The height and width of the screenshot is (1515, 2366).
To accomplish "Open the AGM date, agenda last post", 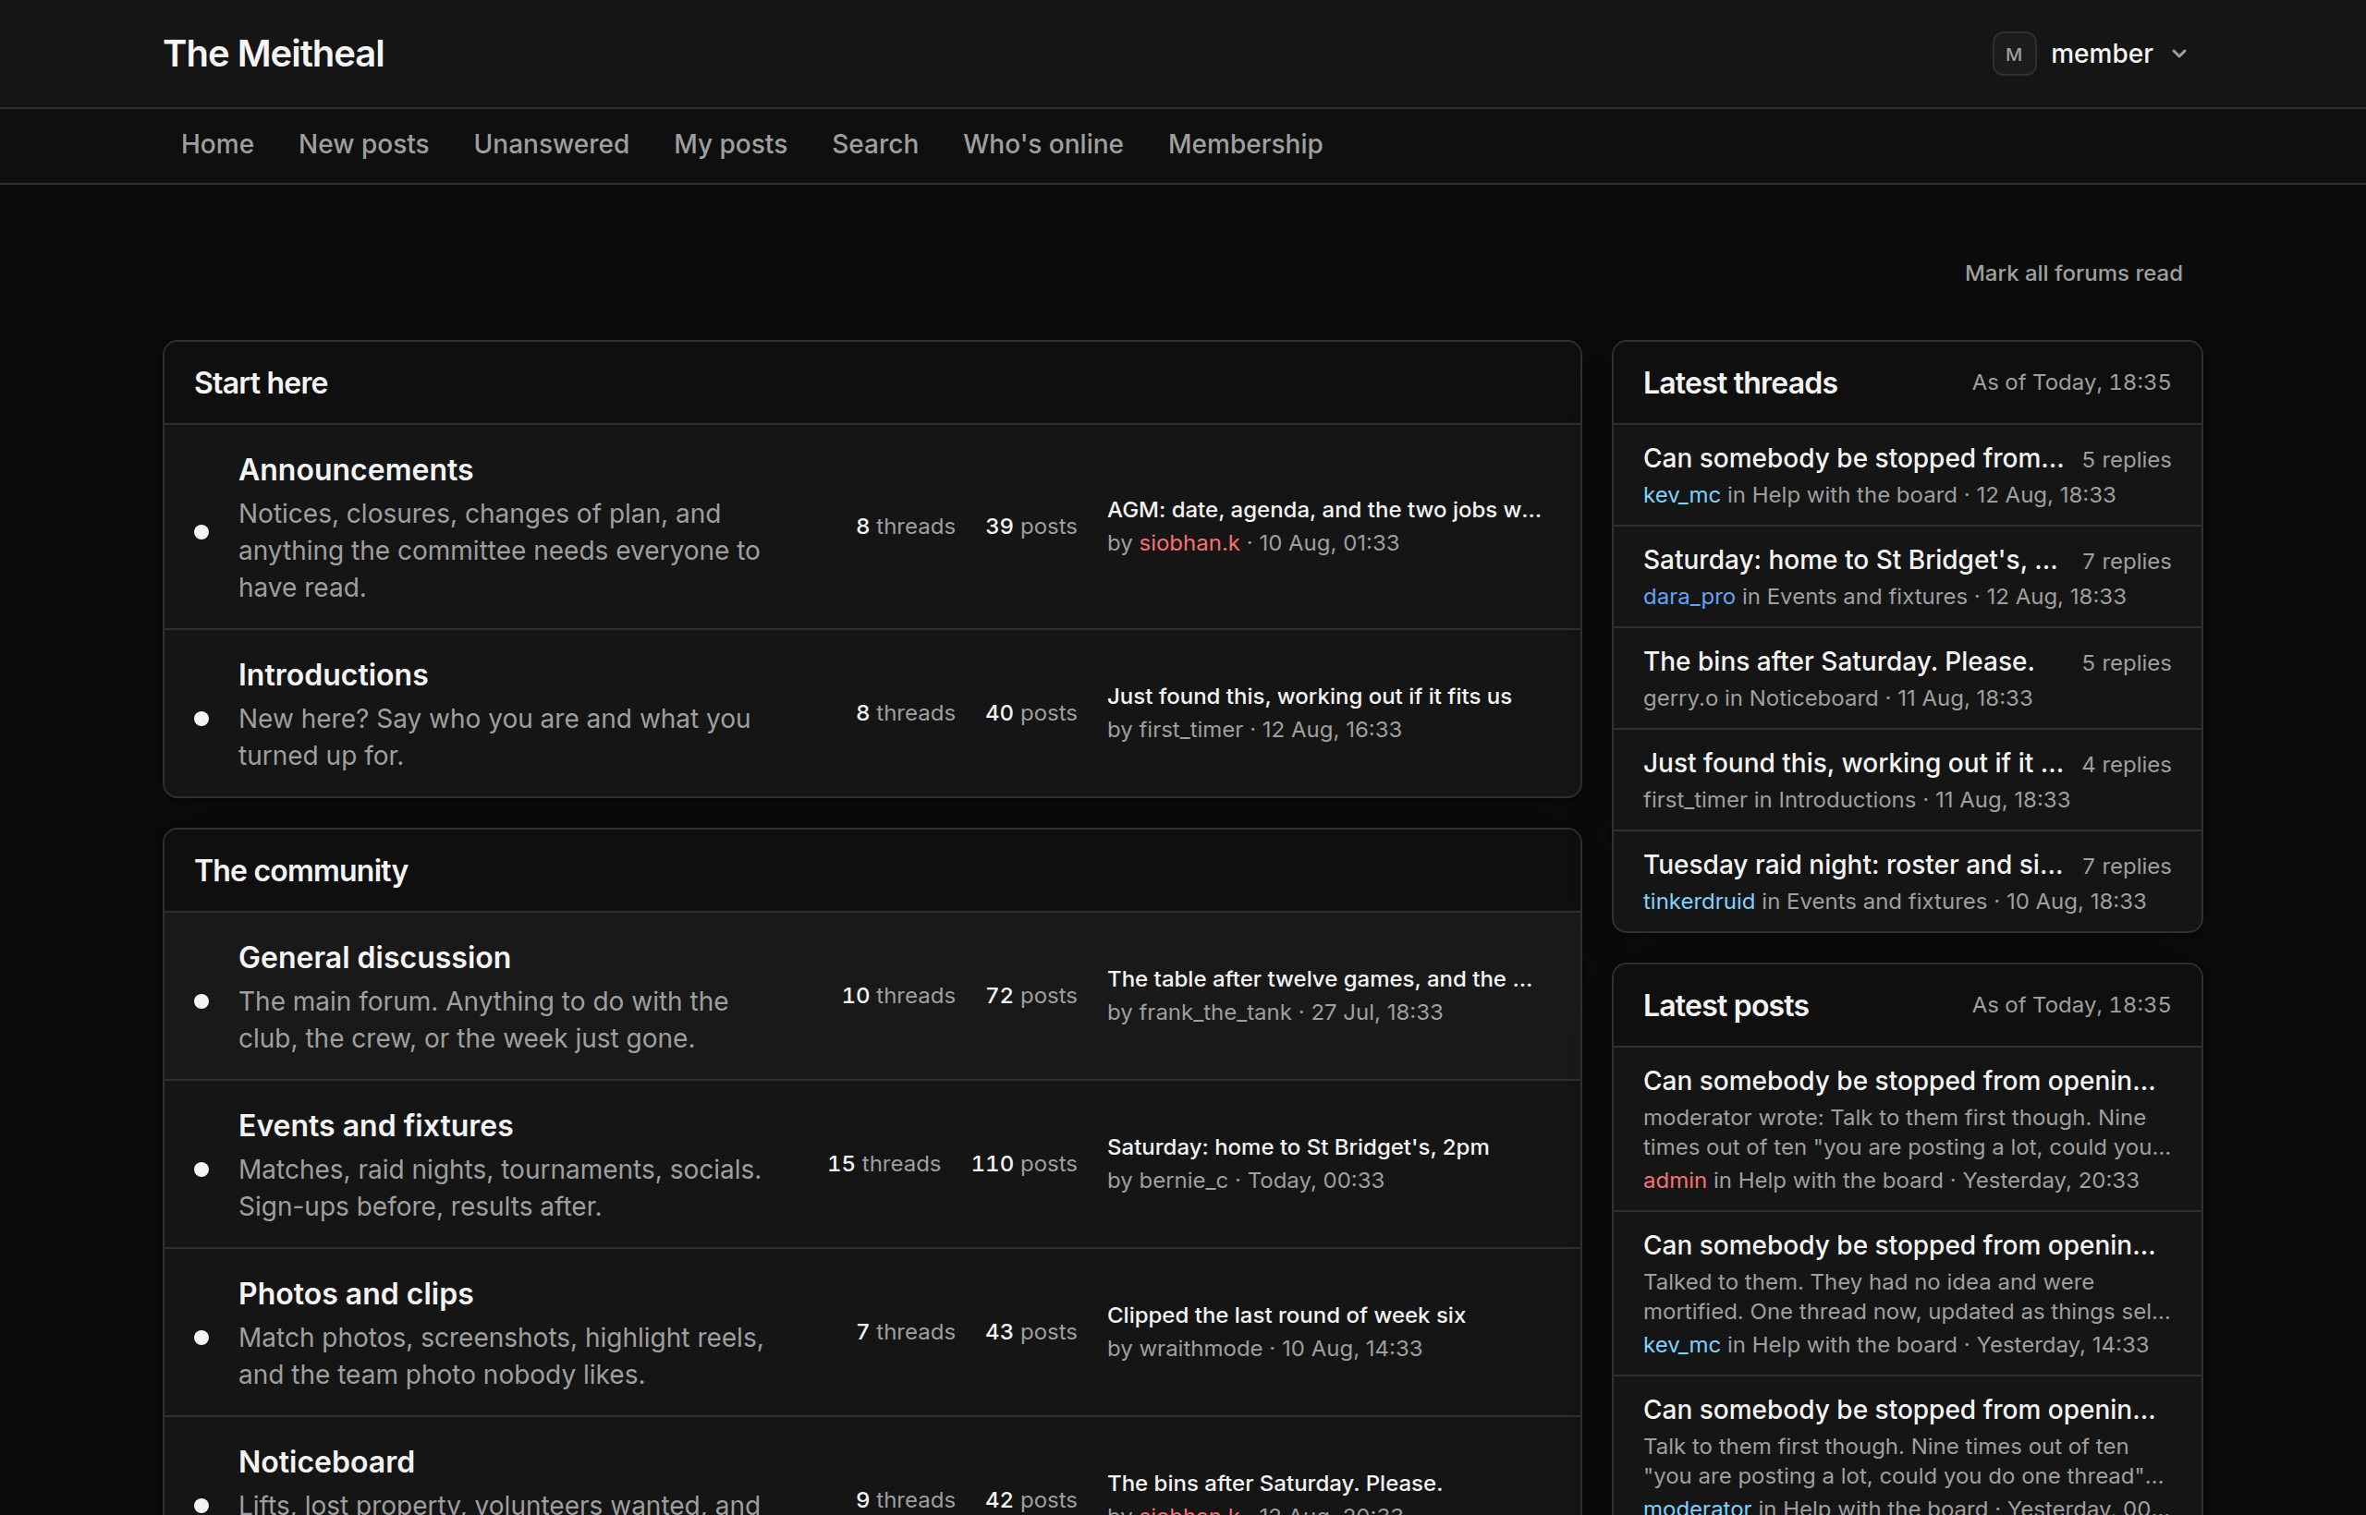I will 1323,511.
